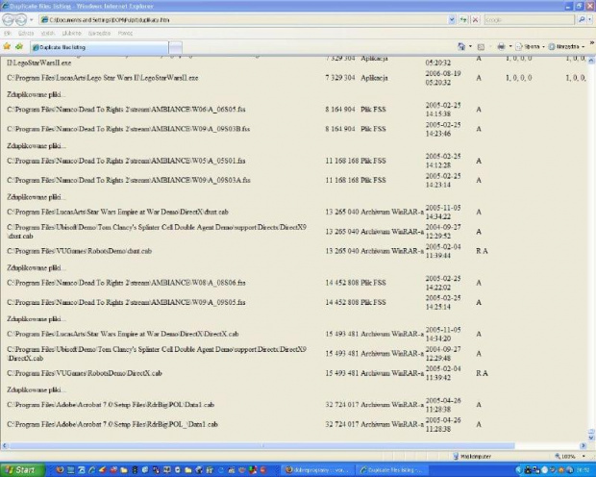Viewport: 596px width, 477px height.
Task: Select the W08\A_08S06.fss file path
Action: point(126,283)
